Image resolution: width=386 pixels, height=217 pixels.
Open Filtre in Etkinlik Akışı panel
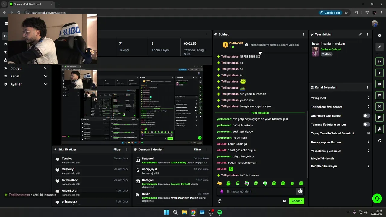[x=117, y=149]
